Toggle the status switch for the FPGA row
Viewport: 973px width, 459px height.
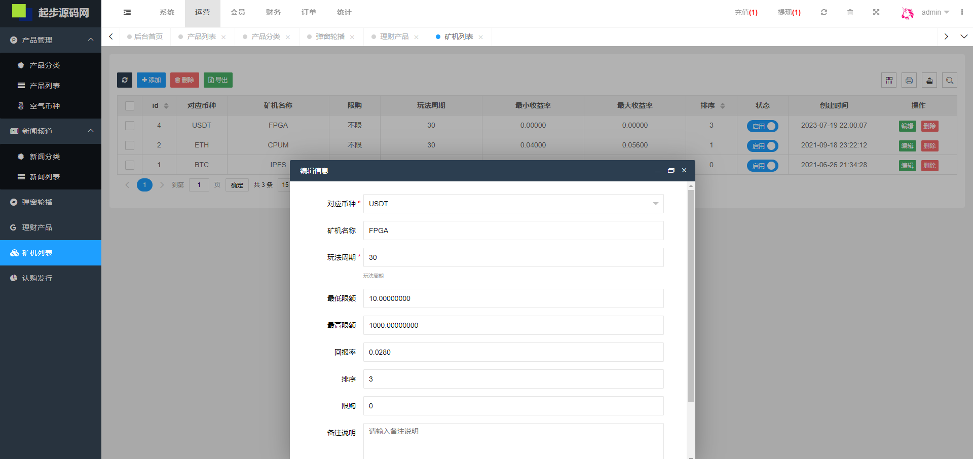click(x=762, y=126)
